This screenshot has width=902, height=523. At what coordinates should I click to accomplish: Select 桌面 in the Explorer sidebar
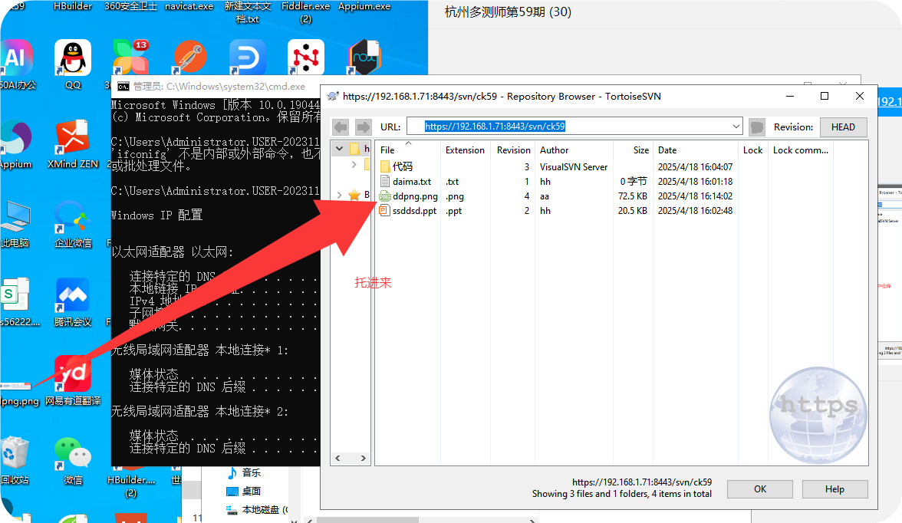[x=245, y=491]
